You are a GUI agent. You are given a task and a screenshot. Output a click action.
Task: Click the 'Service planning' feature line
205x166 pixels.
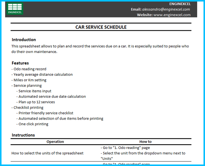[x=27, y=85]
